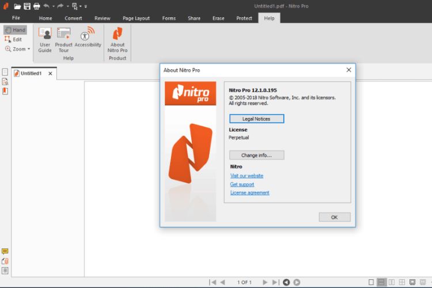The width and height of the screenshot is (432, 288).
Task: Open the User Guide
Action: (x=45, y=40)
